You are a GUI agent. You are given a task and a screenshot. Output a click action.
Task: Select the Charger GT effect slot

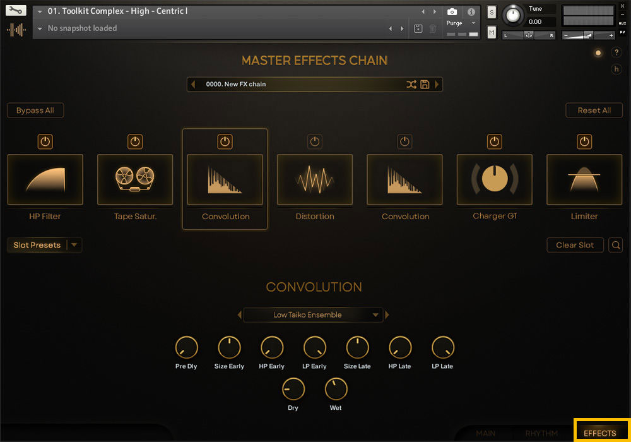(x=495, y=179)
